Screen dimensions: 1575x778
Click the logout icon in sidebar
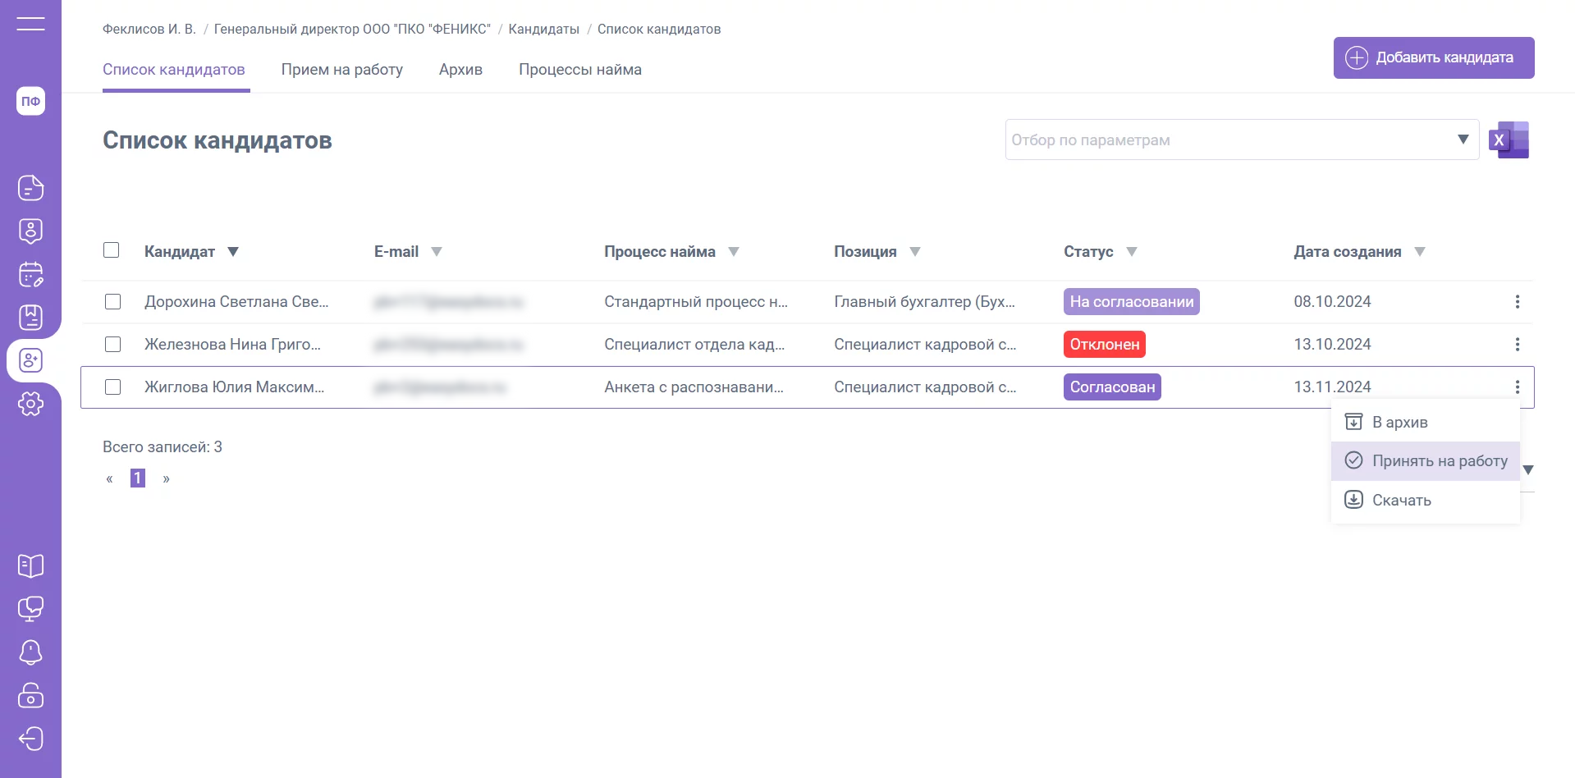(30, 739)
